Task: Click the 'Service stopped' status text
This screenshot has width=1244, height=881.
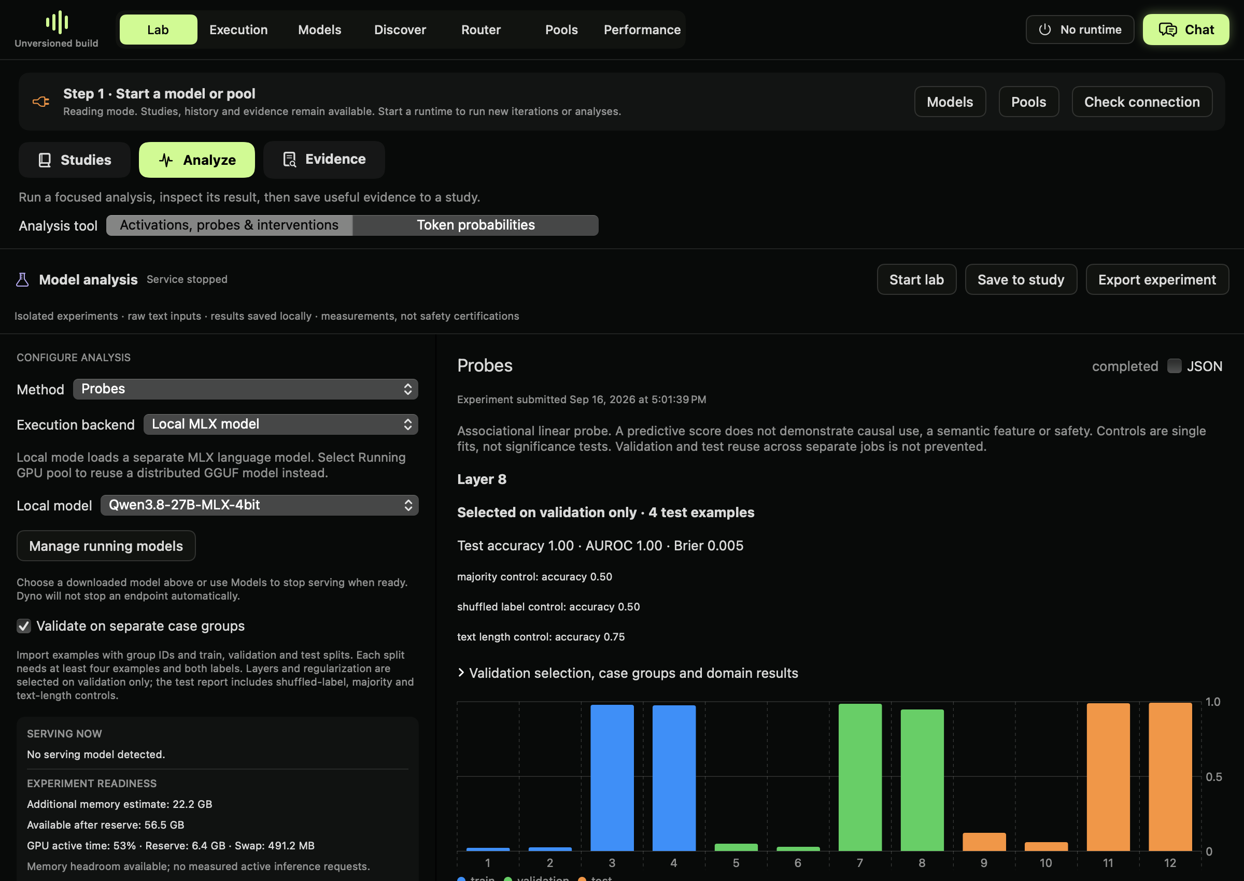Action: (x=187, y=280)
